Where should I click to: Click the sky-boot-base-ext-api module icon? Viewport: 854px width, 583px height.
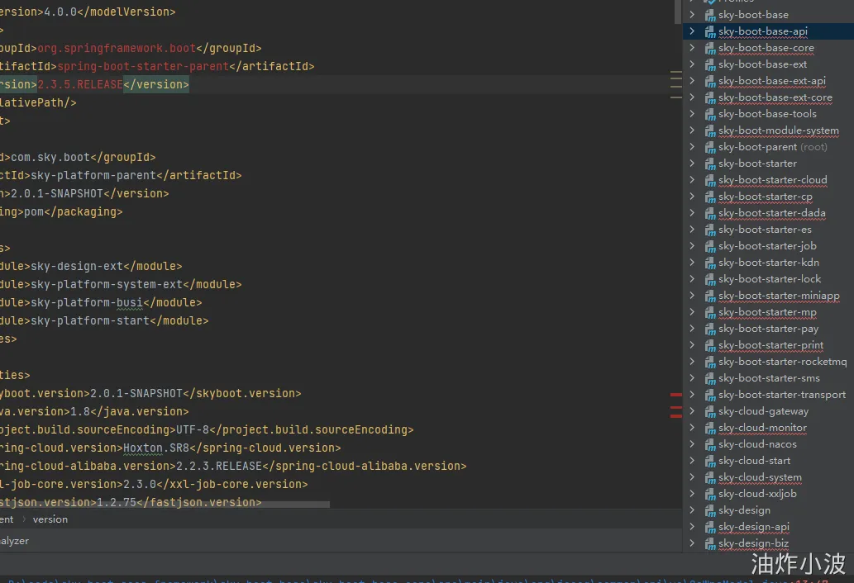pyautogui.click(x=709, y=81)
